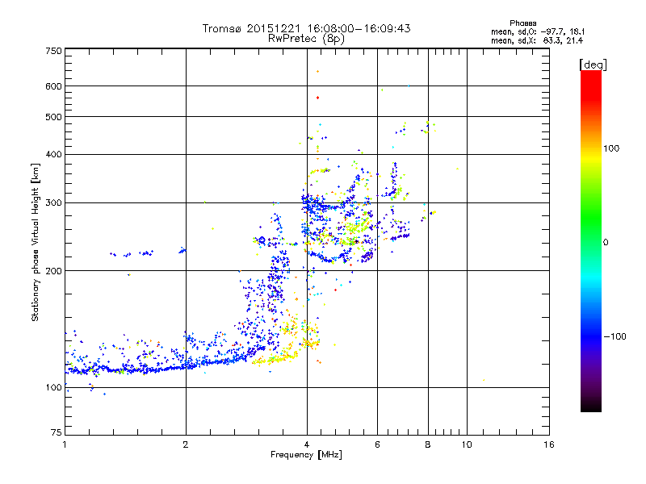This screenshot has width=646, height=484.
Task: Click the '200' y-axis tick label
Action: click(x=53, y=271)
